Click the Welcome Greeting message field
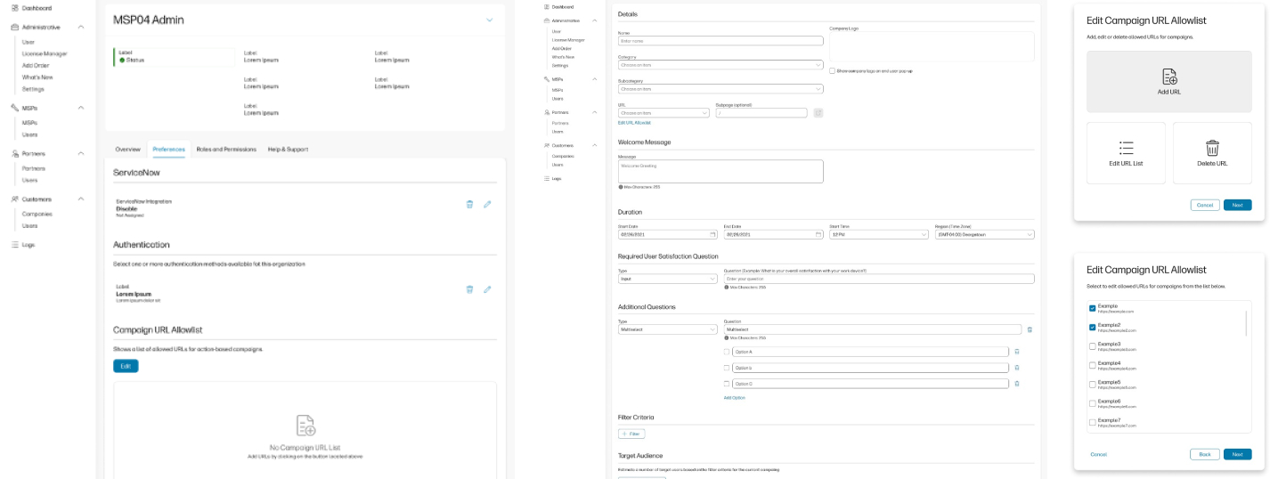Image resolution: width=1270 pixels, height=479 pixels. (720, 171)
